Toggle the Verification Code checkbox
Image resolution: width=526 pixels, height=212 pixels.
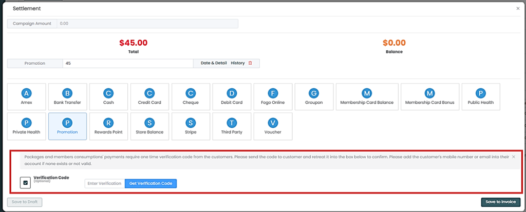[x=26, y=183]
